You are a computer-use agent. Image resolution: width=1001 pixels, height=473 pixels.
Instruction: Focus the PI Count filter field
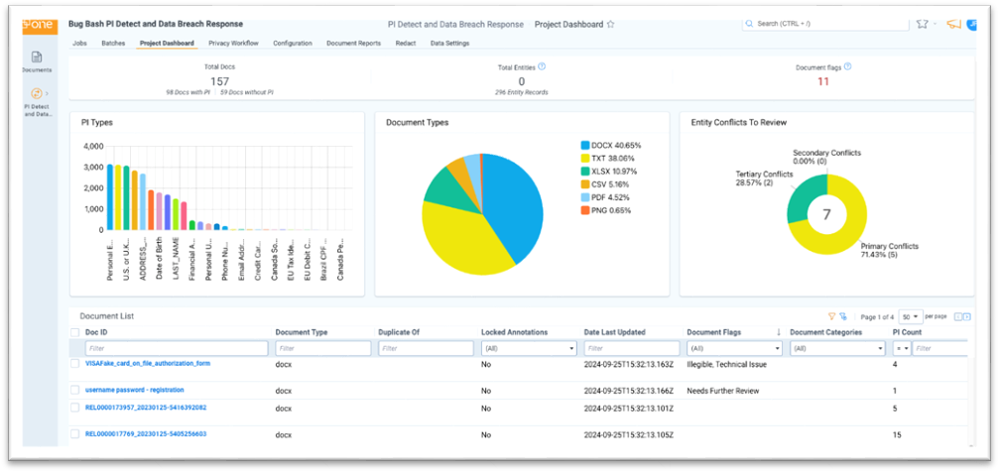point(939,348)
